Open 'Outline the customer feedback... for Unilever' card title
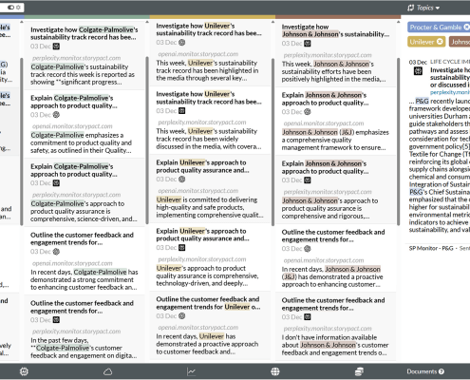This screenshot has height=380, width=470. coord(208,303)
